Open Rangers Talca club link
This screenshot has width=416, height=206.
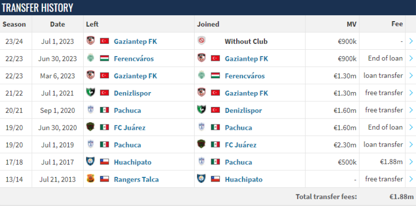pos(136,180)
